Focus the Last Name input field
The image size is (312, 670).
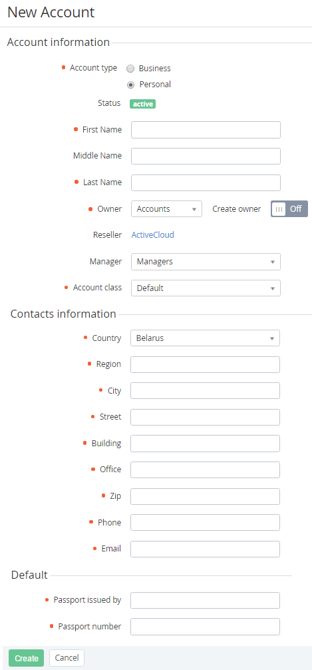pyautogui.click(x=206, y=182)
